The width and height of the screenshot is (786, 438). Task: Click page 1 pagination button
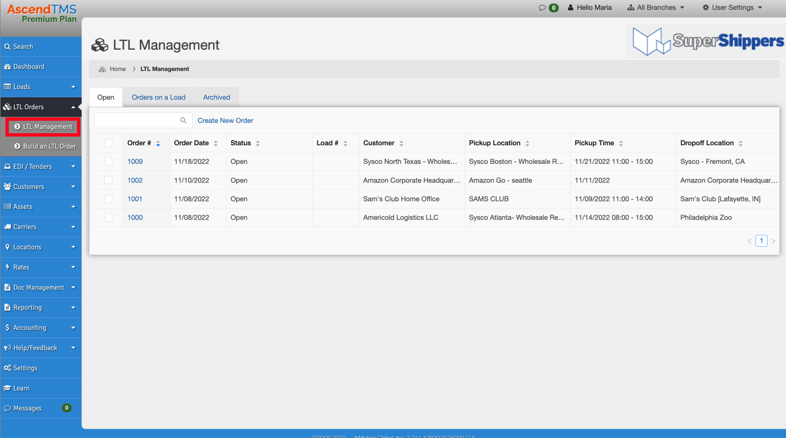[x=761, y=241]
